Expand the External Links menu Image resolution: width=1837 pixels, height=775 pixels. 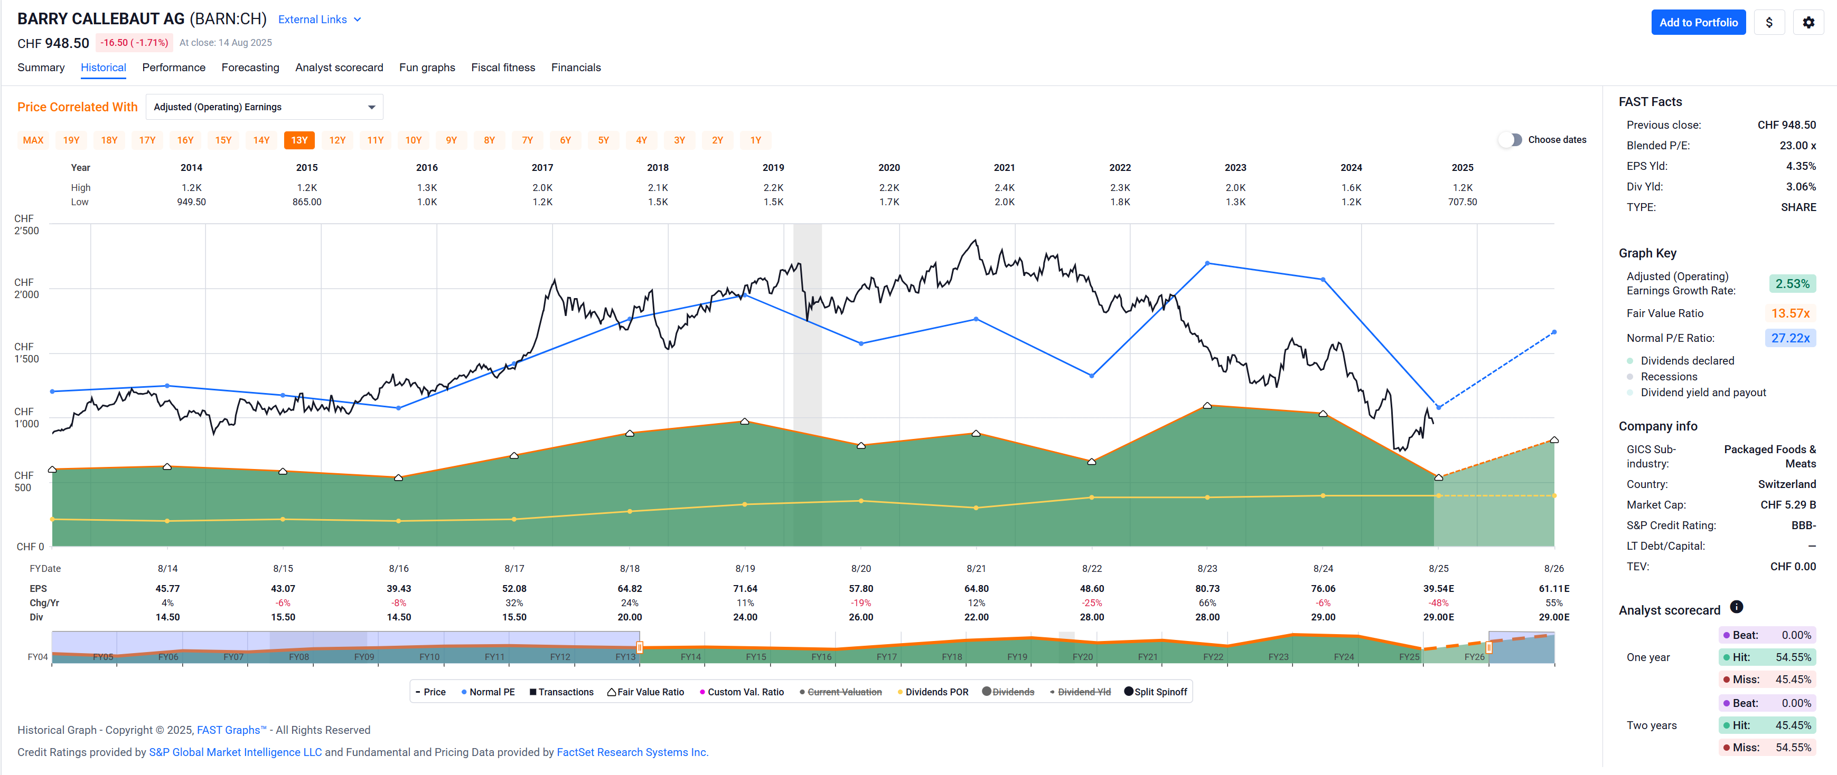320,19
